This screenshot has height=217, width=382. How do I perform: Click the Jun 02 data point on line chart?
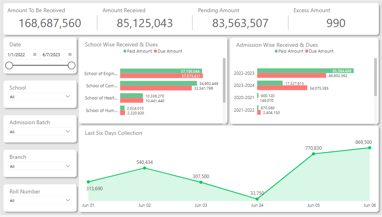click(x=145, y=168)
